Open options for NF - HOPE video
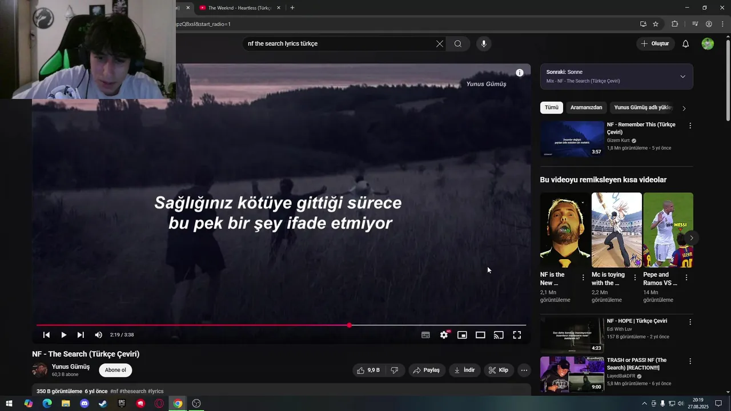This screenshot has width=731, height=411. click(x=690, y=322)
